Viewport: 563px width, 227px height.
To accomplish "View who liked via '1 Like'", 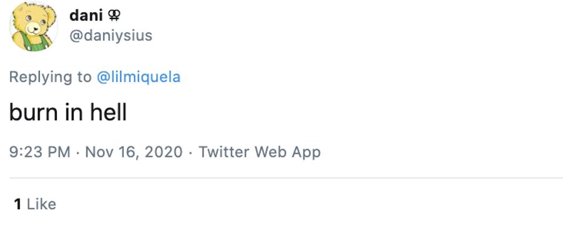I will coord(35,204).
